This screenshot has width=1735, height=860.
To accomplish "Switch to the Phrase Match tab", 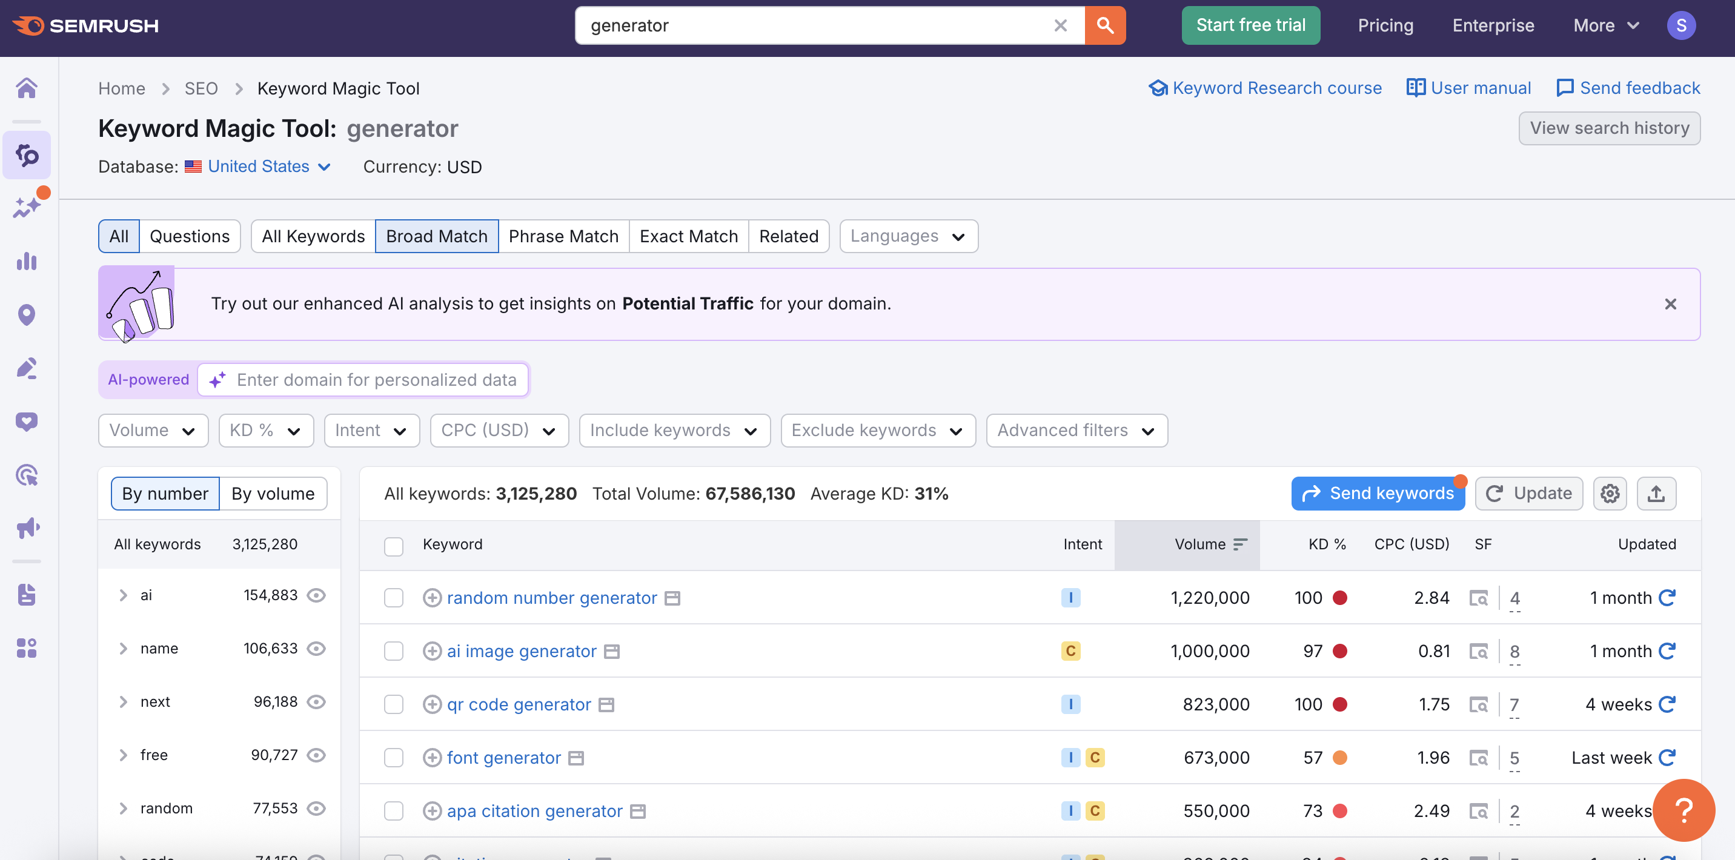I will [x=563, y=236].
